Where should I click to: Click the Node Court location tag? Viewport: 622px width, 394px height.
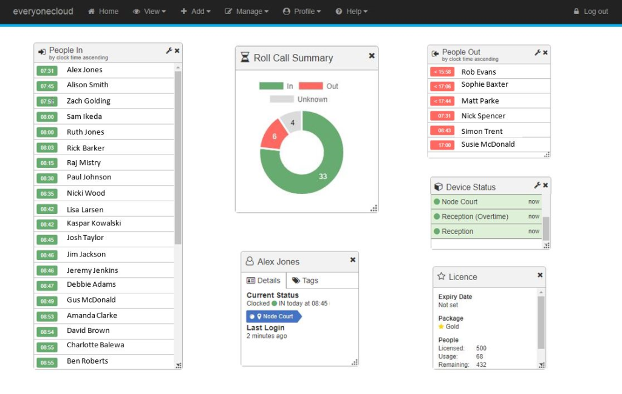click(273, 316)
